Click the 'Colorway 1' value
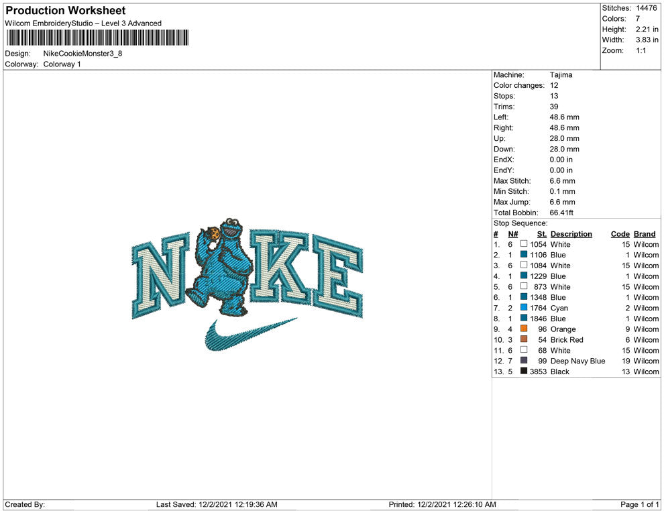664x511 pixels. [62, 64]
